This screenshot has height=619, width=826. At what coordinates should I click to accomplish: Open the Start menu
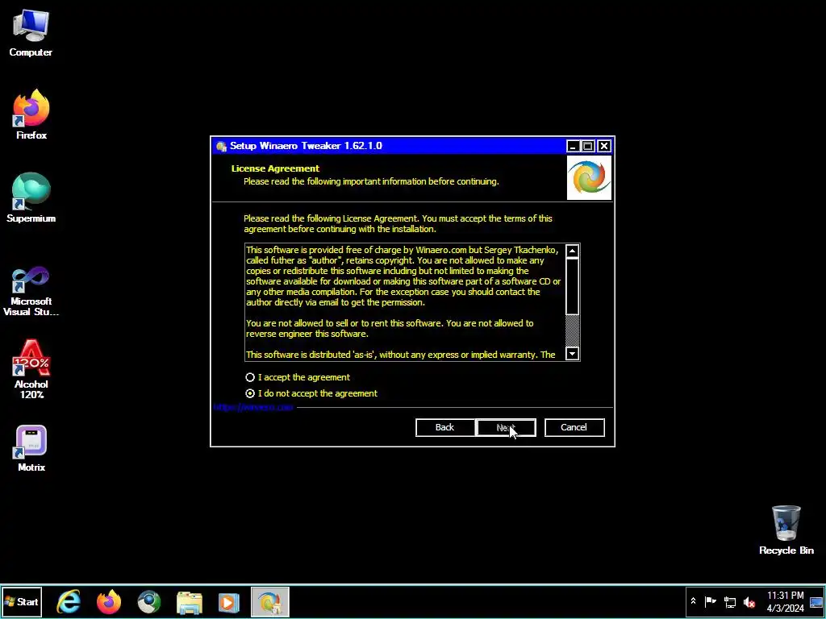pos(22,601)
